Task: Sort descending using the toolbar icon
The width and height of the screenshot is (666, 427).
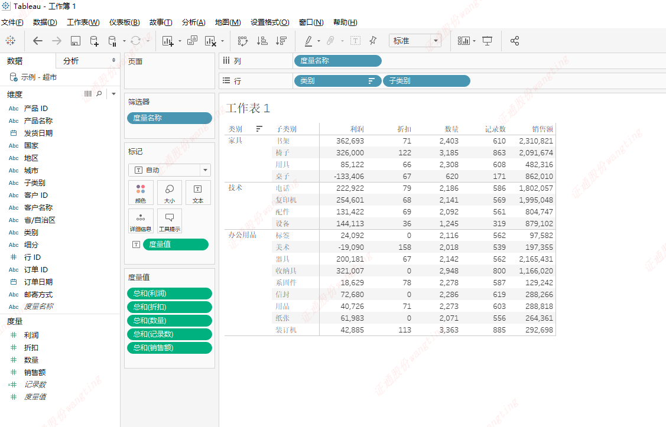Action: click(x=281, y=41)
